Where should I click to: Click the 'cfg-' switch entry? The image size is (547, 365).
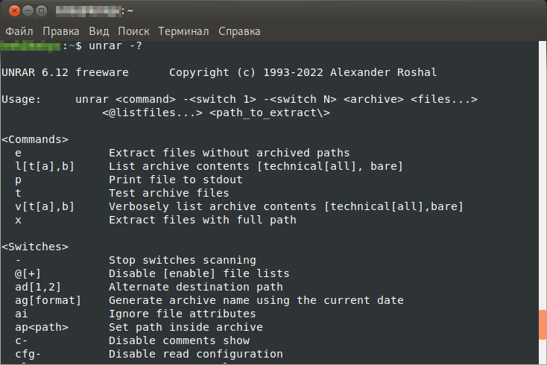pyautogui.click(x=28, y=354)
